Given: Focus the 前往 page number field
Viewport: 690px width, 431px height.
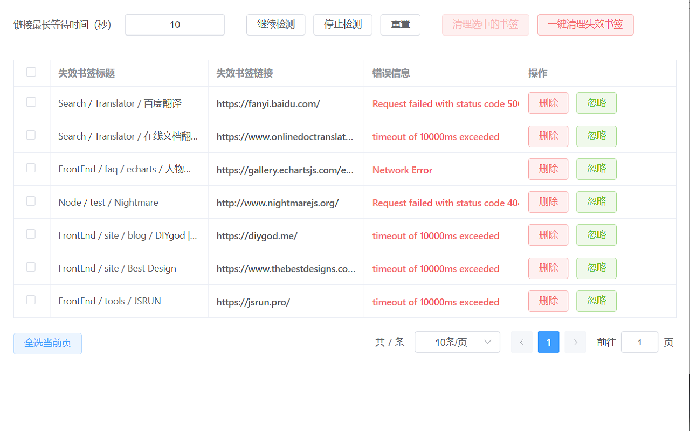Looking at the screenshot, I should coord(639,342).
